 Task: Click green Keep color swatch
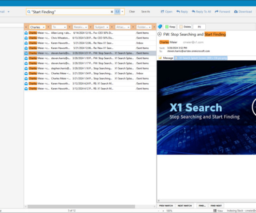pyautogui.click(x=167, y=27)
